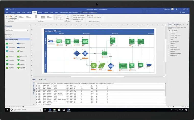Open File Explorer from the taskbar
Viewport: 194px width, 120px height.
(54, 110)
